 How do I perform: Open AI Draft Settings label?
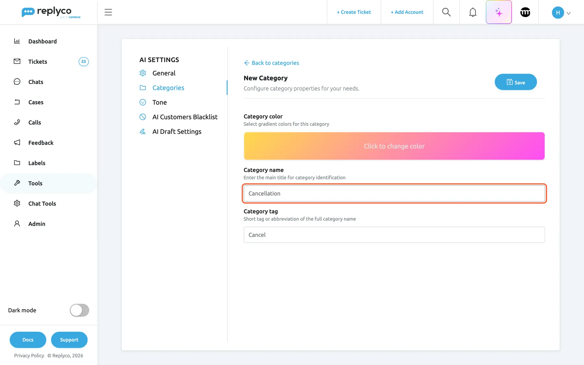(x=177, y=131)
